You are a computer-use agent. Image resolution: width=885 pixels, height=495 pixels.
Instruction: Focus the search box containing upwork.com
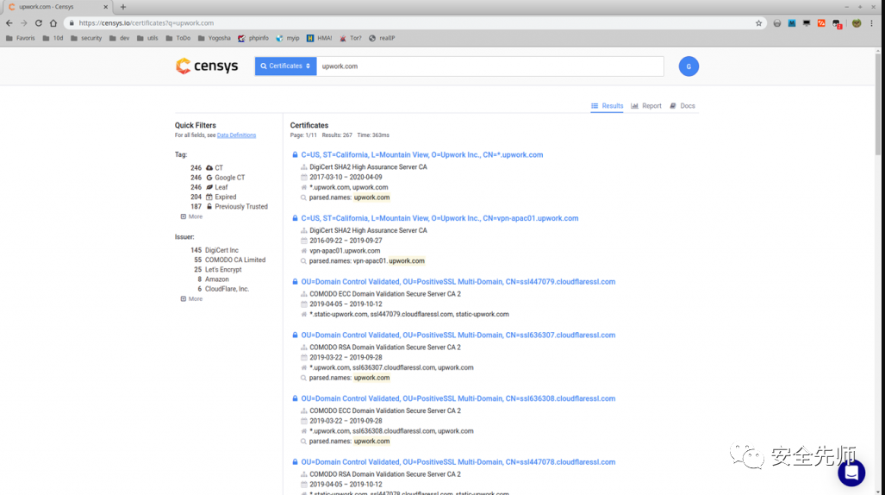click(x=490, y=66)
